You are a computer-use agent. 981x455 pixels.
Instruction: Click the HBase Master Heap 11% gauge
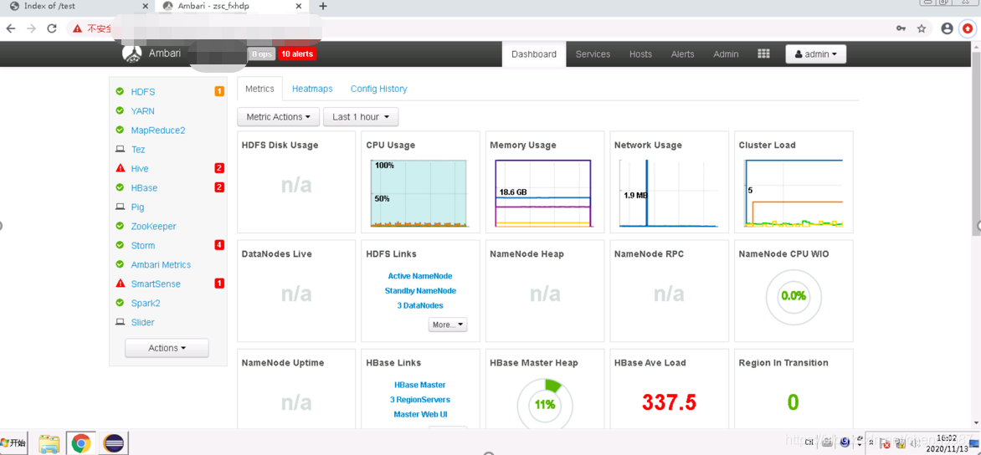point(544,404)
